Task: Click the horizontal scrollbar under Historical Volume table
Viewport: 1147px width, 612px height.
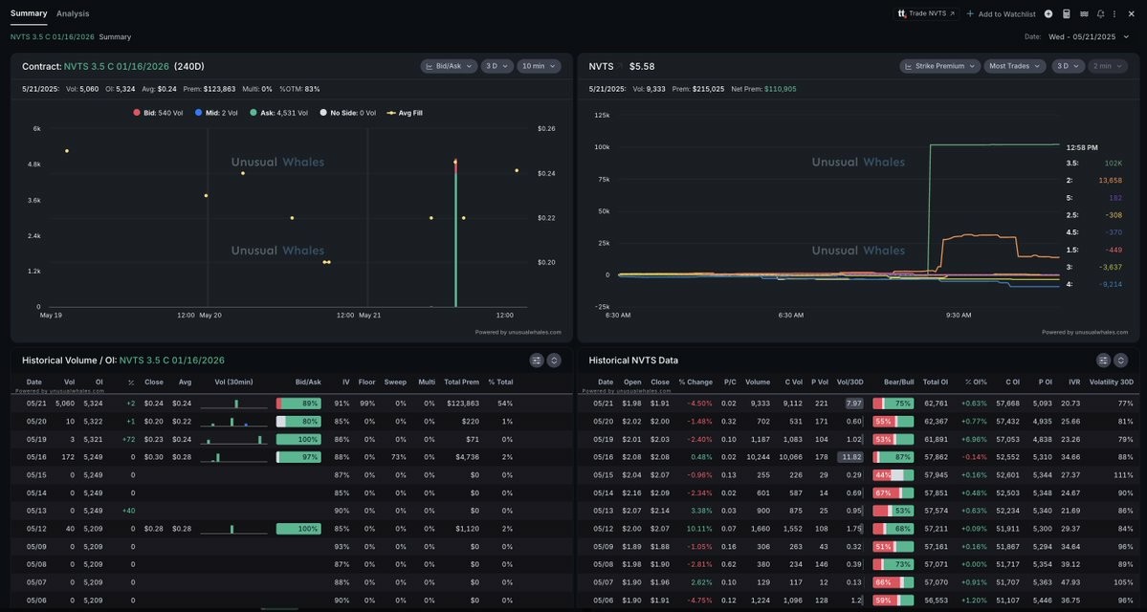Action: tap(279, 608)
